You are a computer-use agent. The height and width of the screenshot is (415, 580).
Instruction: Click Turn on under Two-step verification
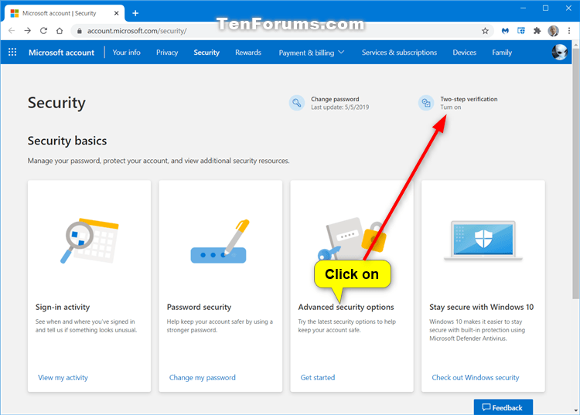(x=451, y=107)
